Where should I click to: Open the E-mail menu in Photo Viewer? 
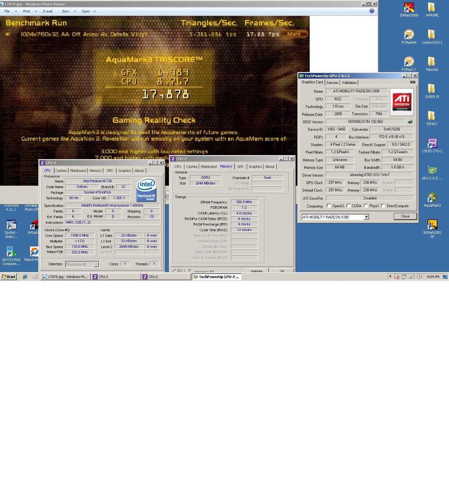(48, 11)
